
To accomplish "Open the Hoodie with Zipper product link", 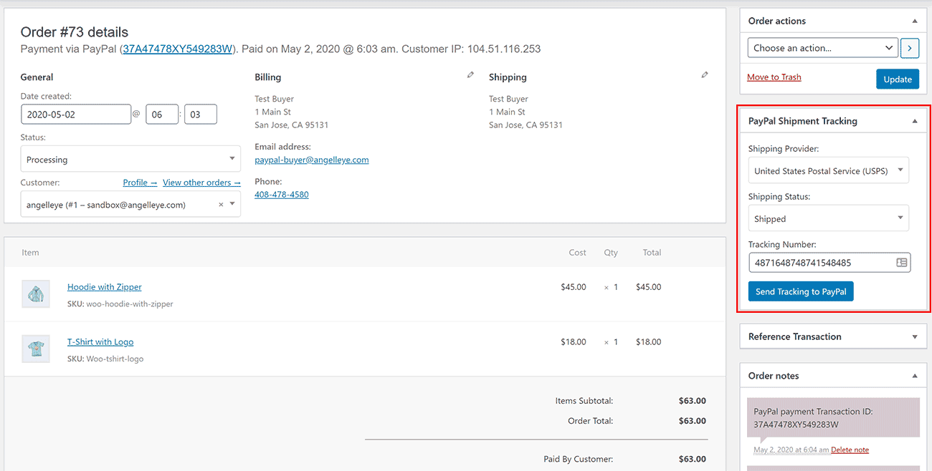I will point(105,287).
